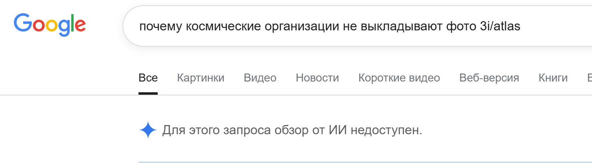Open the Видео tab
Image resolution: width=592 pixels, height=163 pixels.
click(x=260, y=78)
